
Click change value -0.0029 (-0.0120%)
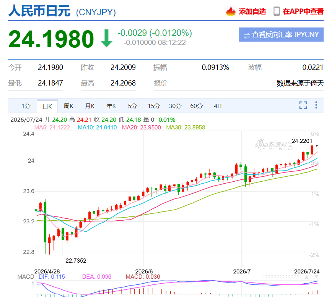click(x=155, y=33)
